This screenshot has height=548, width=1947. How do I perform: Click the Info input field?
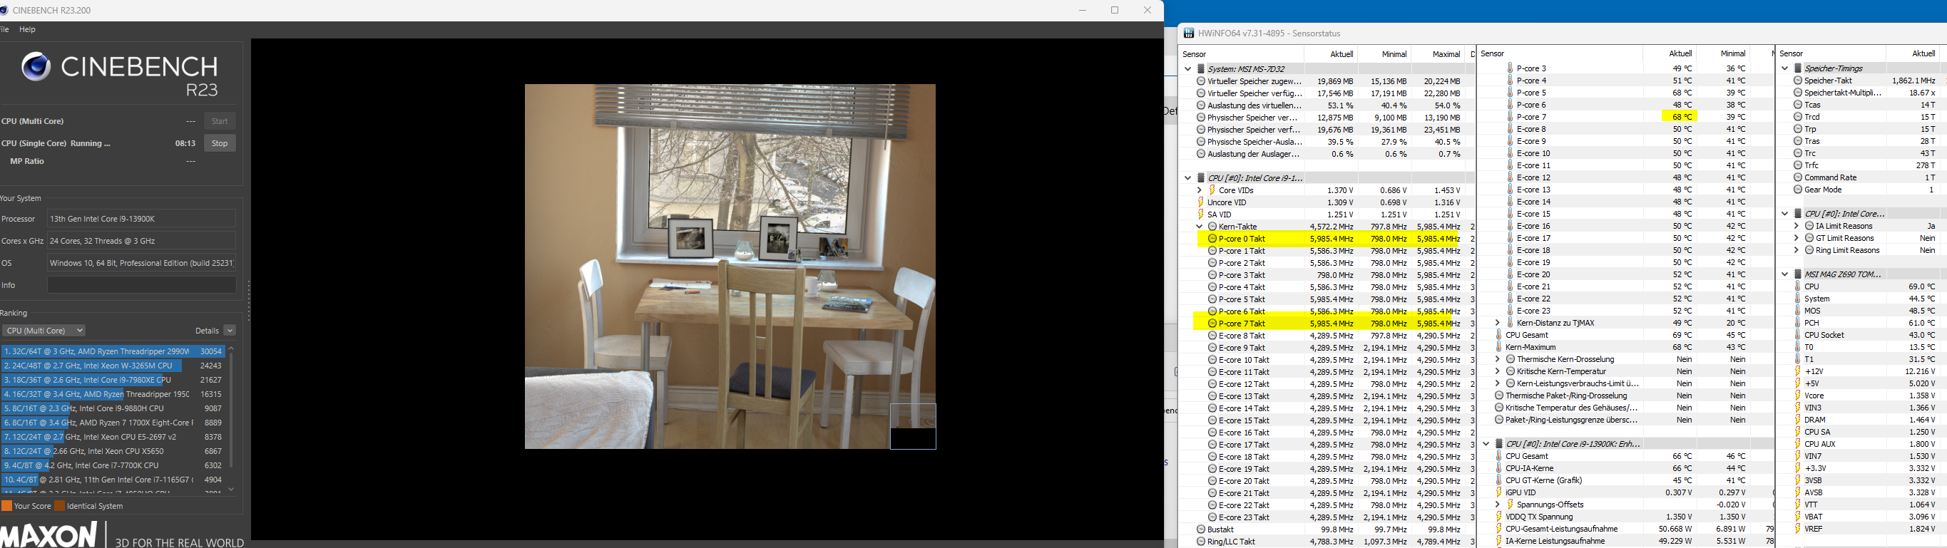(141, 285)
